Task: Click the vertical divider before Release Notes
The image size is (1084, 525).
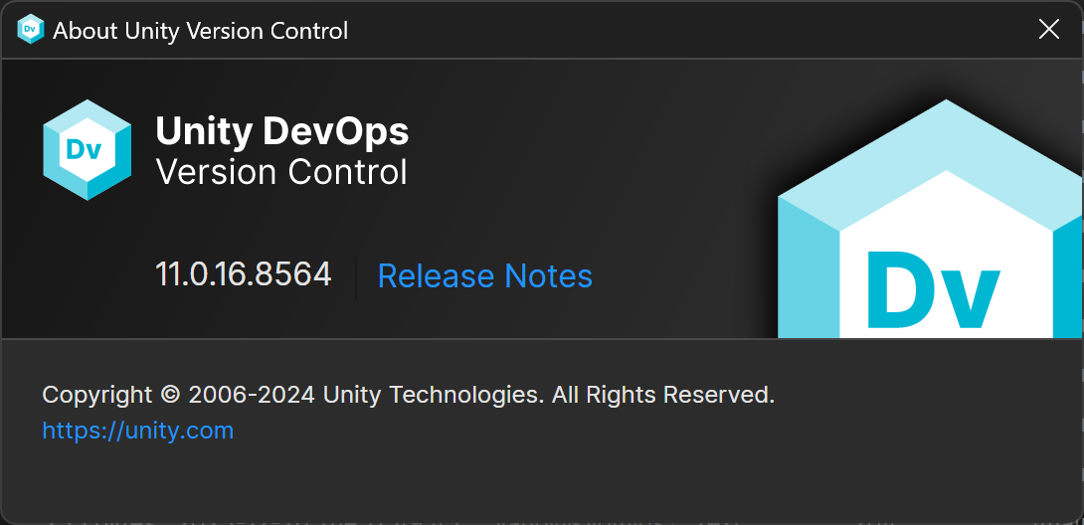Action: (356, 275)
